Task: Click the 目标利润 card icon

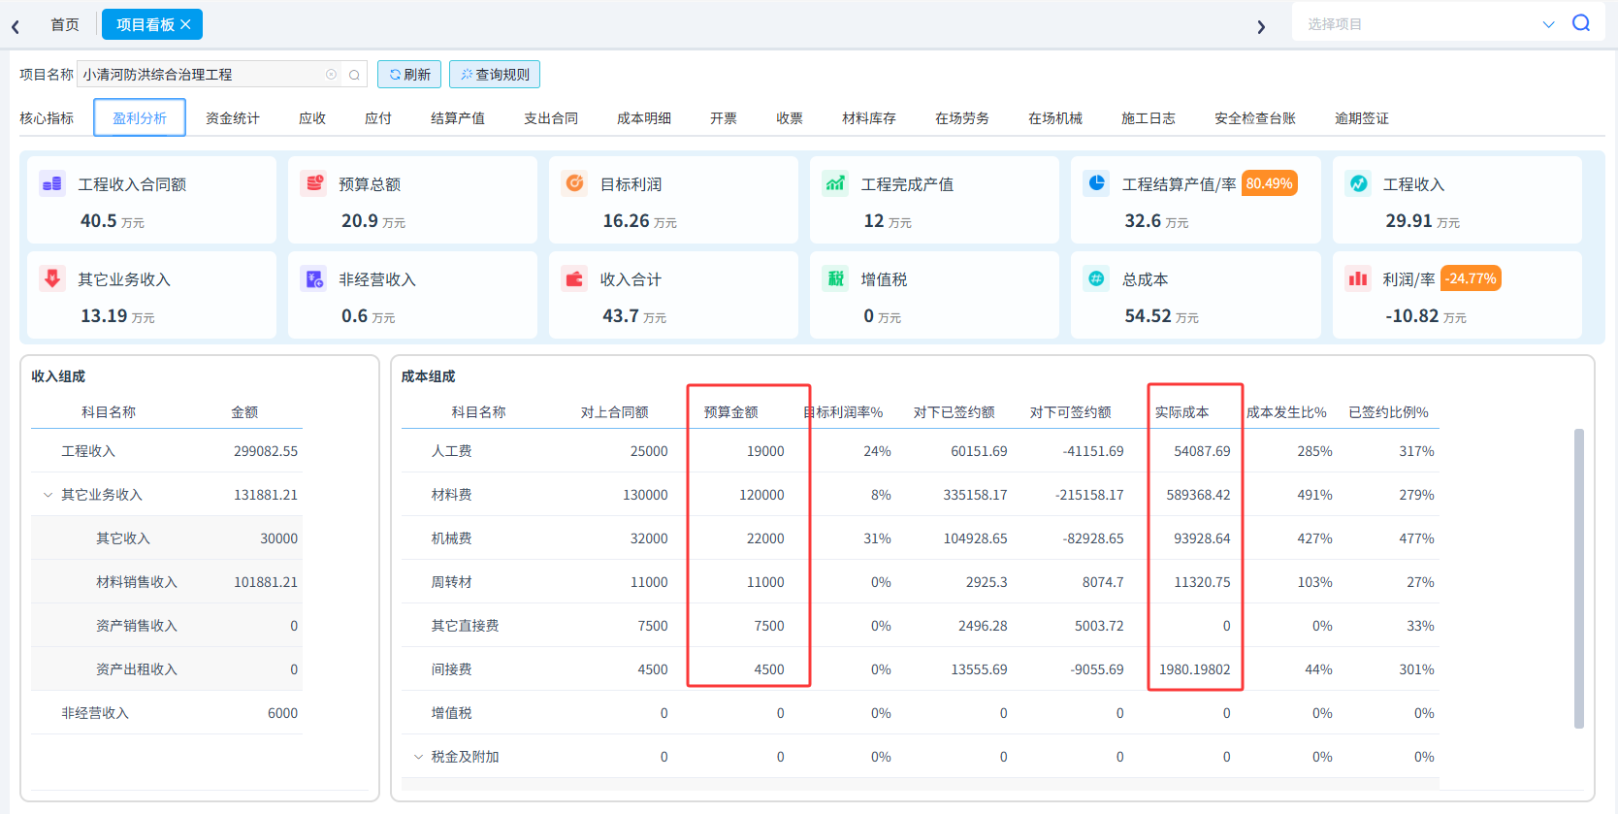Action: coord(574,183)
